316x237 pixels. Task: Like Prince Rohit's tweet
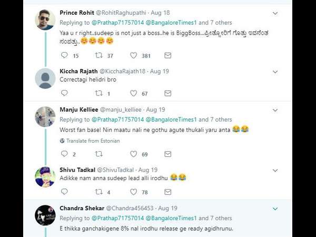(x=134, y=55)
